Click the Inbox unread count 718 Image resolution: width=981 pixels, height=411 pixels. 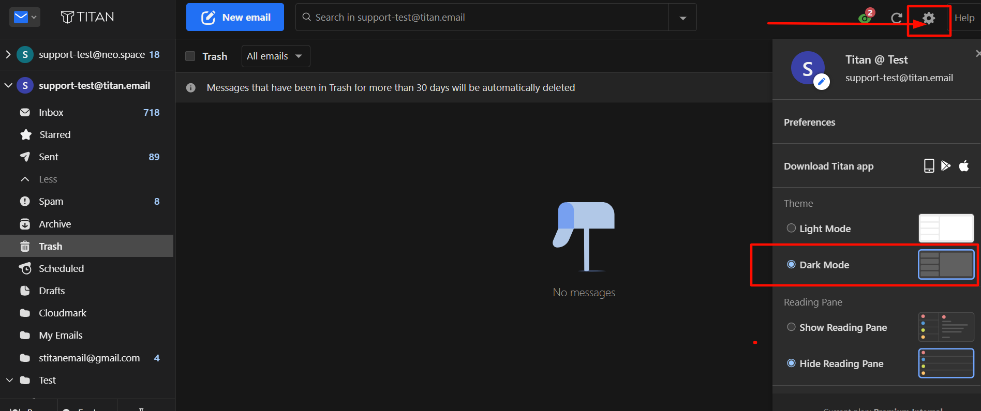point(152,112)
